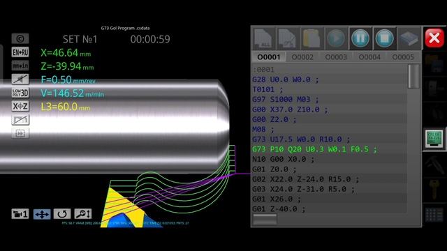Viewport: 447px width, 251px height.
Task: Select line 'G02 X22.0 Z-24.0 R15.0 ;'
Action: point(306,179)
